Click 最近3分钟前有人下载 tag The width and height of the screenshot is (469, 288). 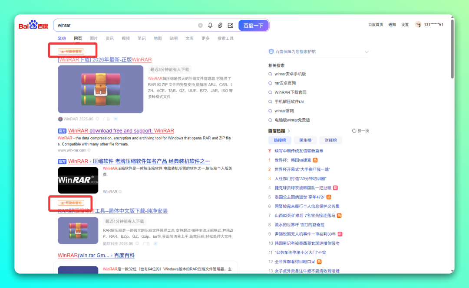(x=170, y=70)
